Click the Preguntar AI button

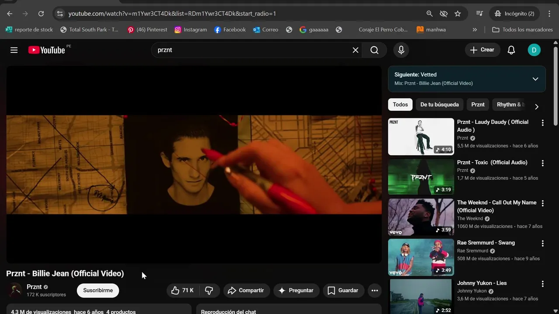297,290
